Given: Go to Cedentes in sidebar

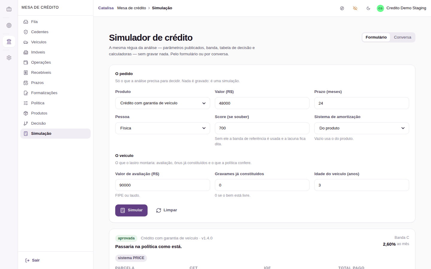Looking at the screenshot, I should tap(55, 32).
